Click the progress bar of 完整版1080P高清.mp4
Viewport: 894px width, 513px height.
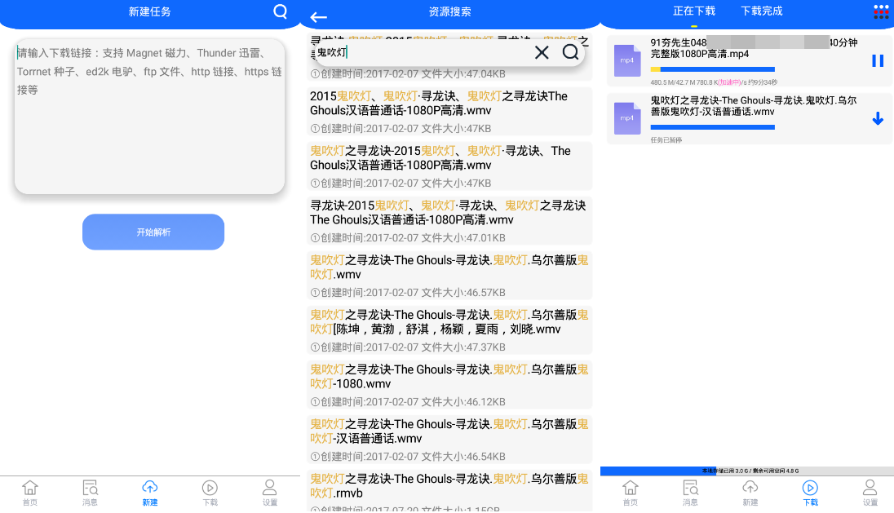point(712,69)
